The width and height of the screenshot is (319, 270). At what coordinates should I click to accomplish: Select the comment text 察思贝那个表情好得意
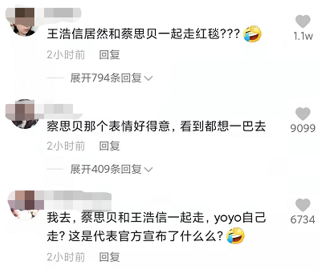(x=108, y=126)
